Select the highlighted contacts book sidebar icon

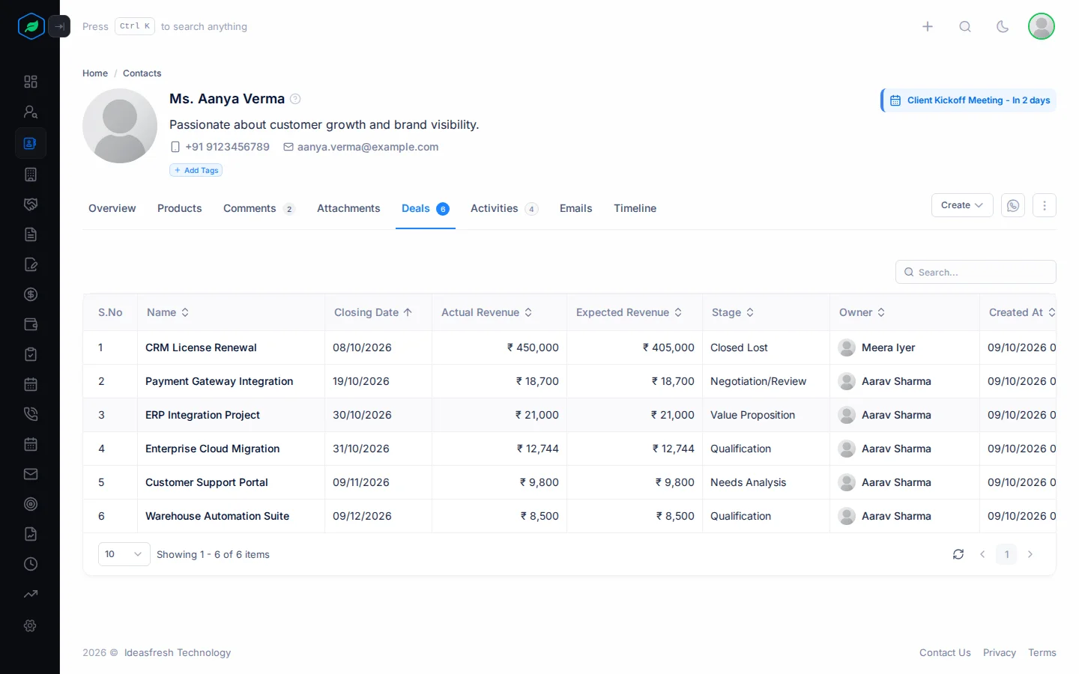pos(31,143)
